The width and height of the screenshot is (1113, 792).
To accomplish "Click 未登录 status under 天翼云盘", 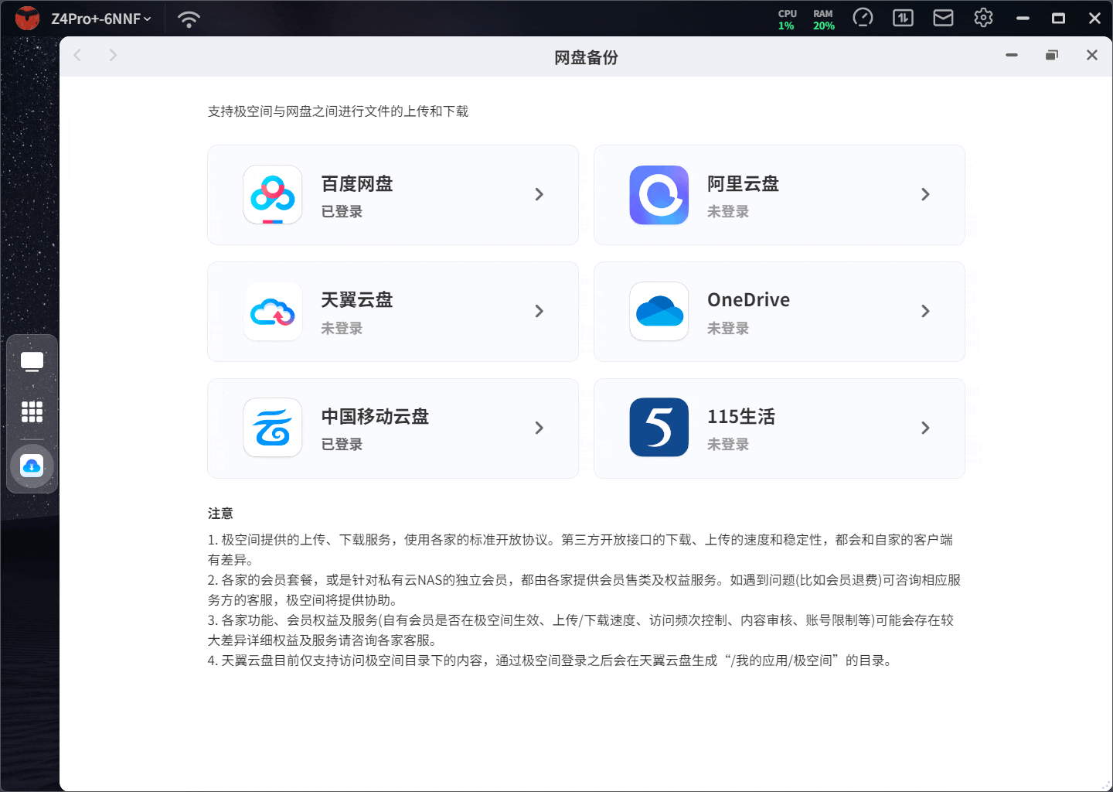I will pyautogui.click(x=342, y=329).
